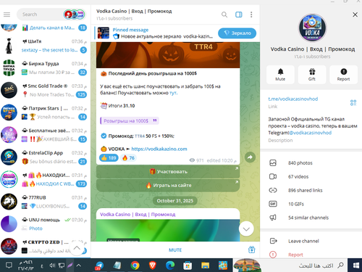362x272 pixels.
Task: Click the Играть на сайте button
Action: click(168, 185)
